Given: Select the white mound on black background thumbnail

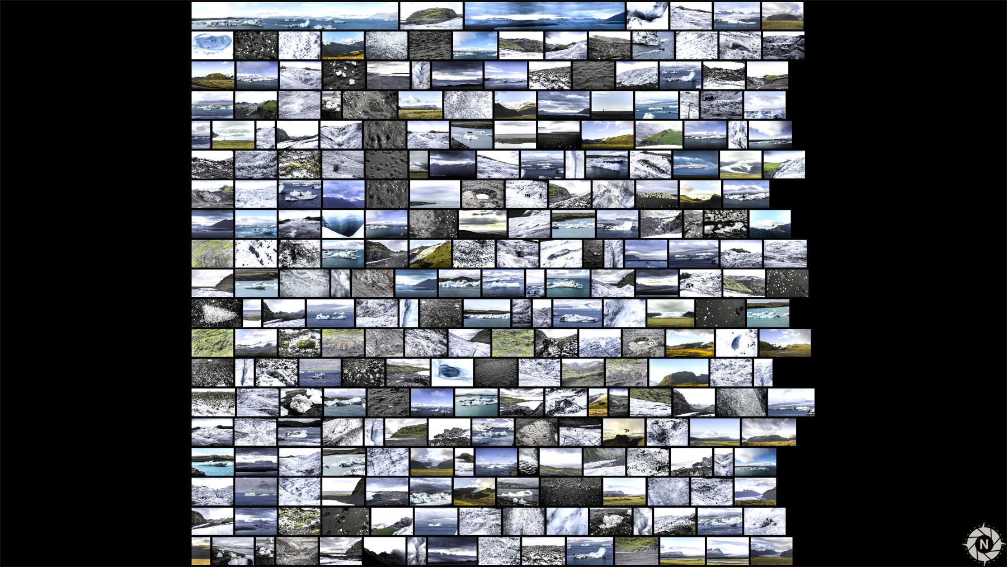Looking at the screenshot, I should click(x=217, y=313).
